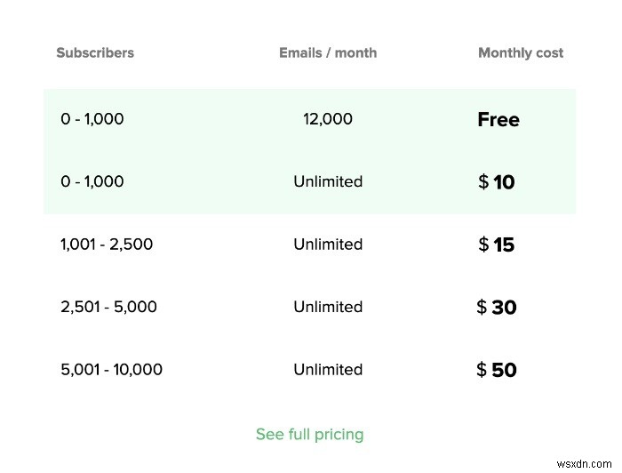Click Unlimited in the $ 30 row

[328, 308]
